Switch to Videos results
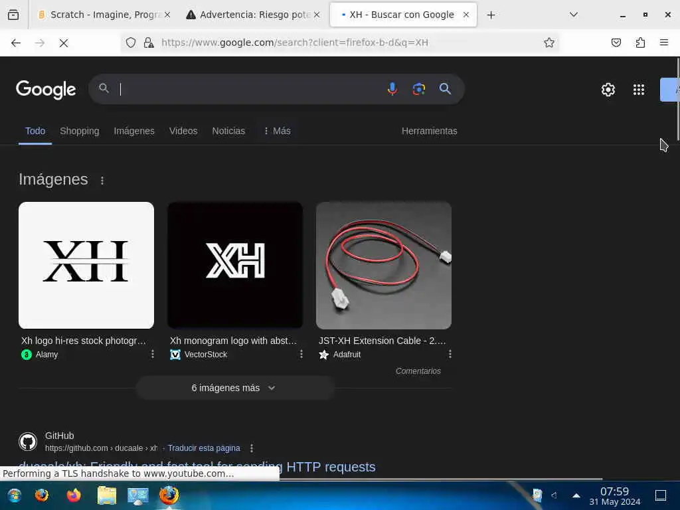 [183, 131]
